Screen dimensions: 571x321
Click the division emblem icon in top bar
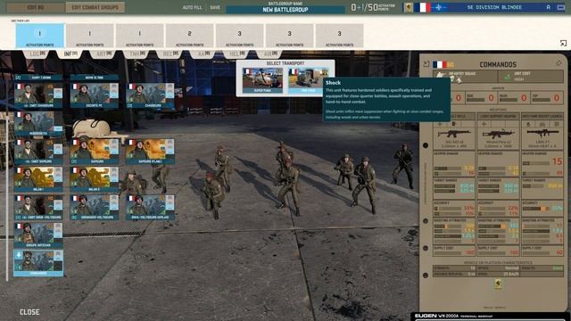pyautogui.click(x=409, y=7)
